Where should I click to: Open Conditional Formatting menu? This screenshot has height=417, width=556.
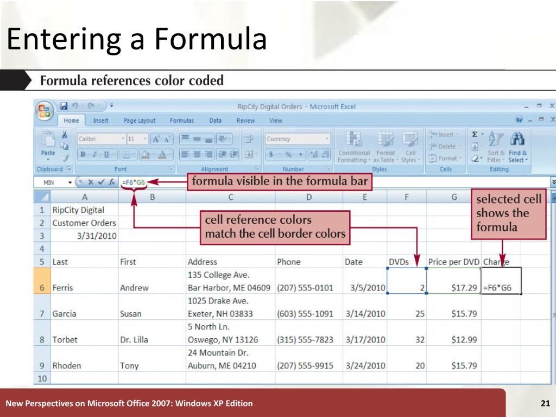tap(353, 147)
